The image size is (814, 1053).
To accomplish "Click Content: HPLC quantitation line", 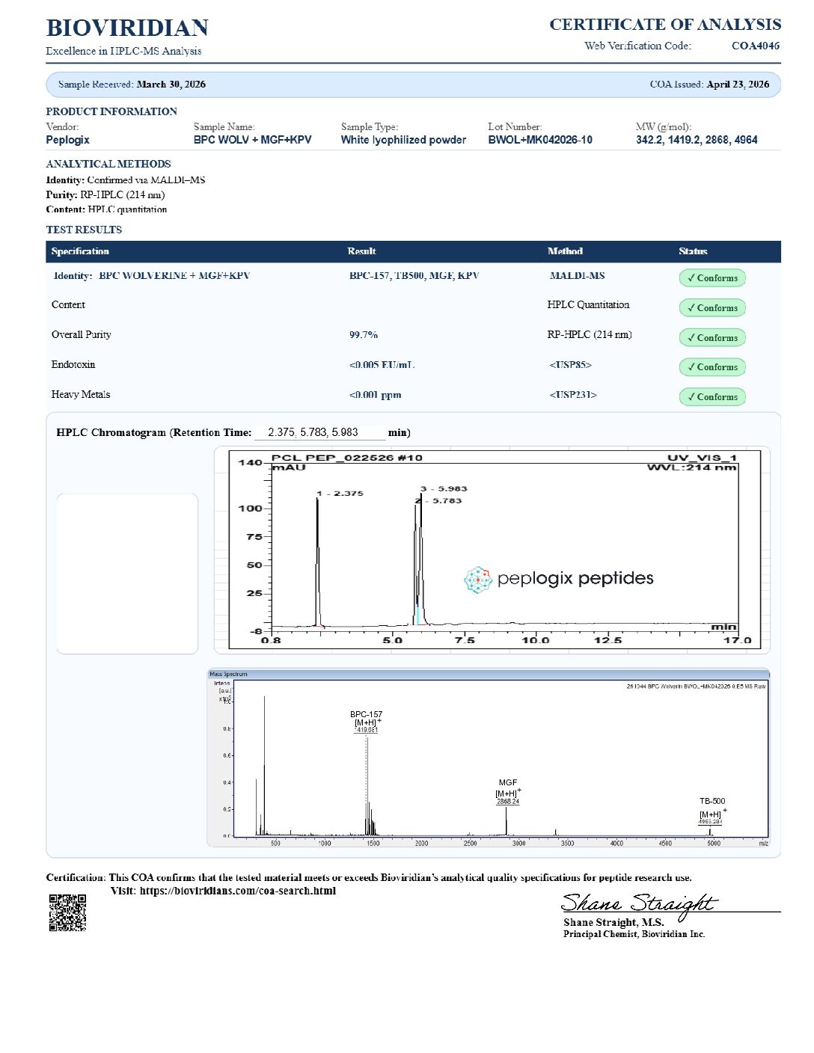I will point(106,209).
